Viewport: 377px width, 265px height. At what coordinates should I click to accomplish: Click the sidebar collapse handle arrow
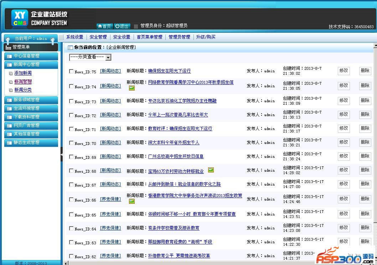[62, 154]
